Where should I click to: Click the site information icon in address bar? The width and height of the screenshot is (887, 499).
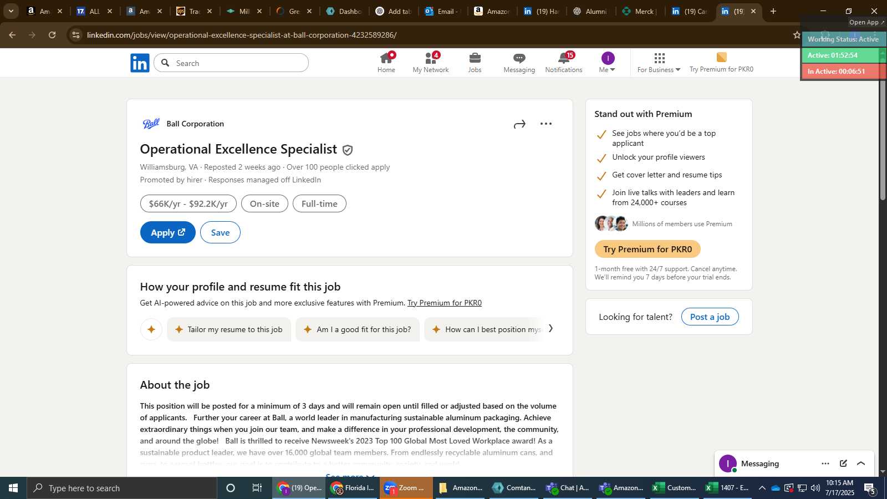pos(76,35)
